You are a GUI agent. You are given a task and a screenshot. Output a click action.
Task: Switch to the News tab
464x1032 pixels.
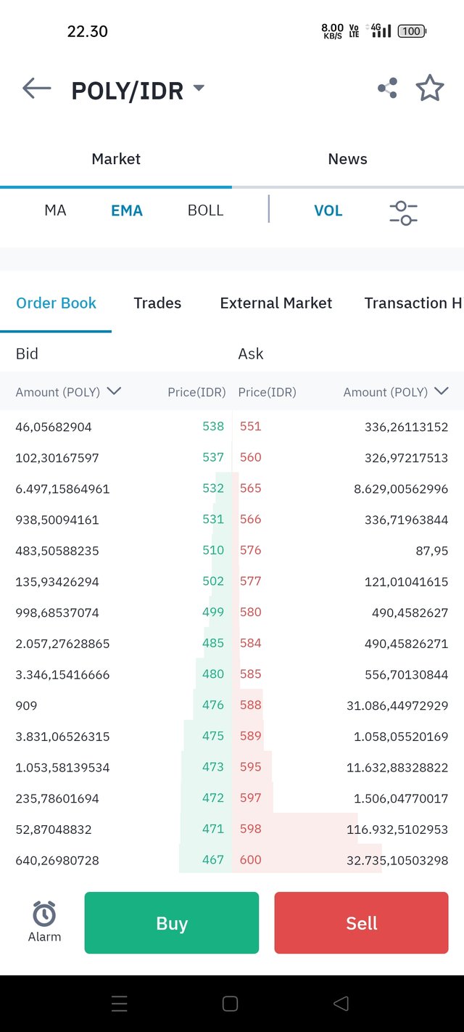point(347,159)
